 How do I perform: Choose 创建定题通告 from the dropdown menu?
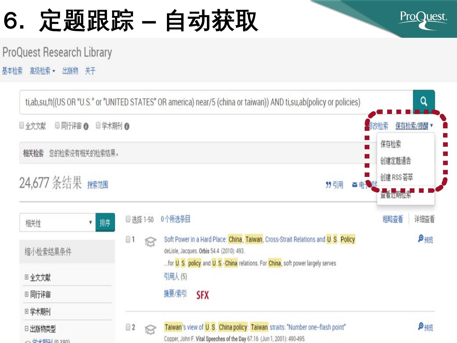point(396,161)
